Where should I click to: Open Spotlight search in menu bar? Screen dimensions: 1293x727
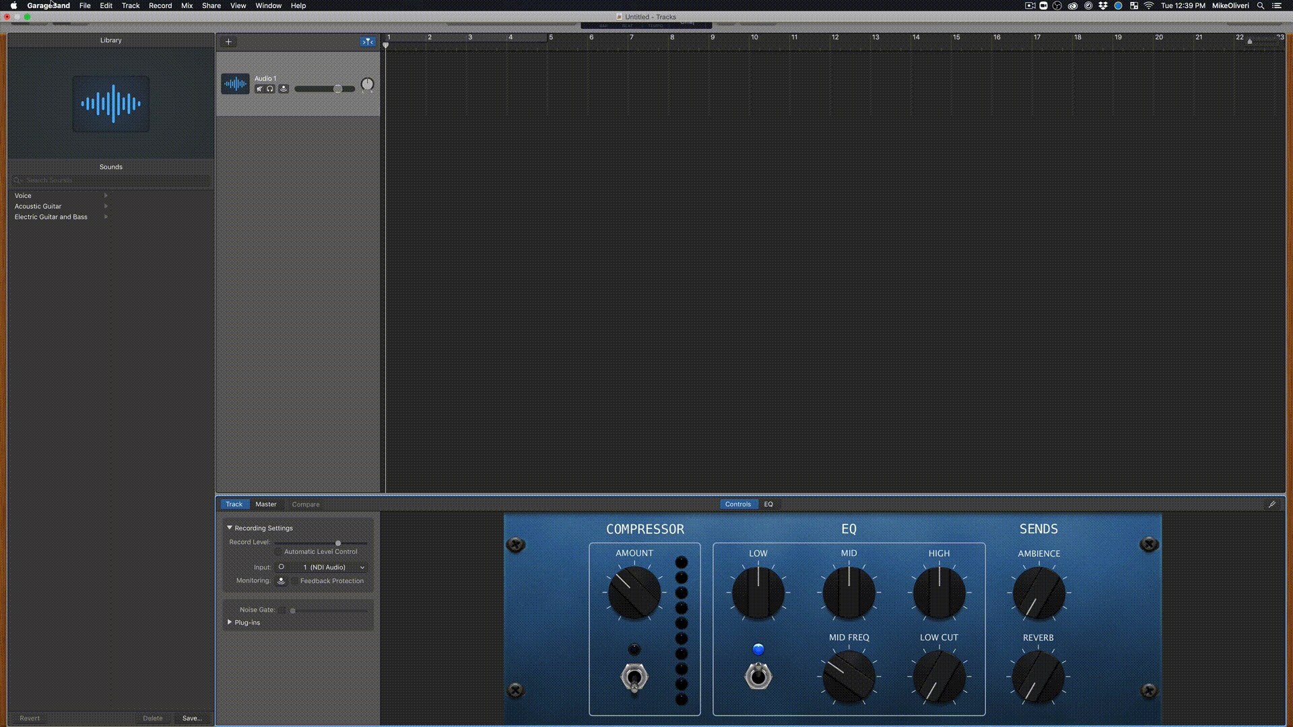point(1260,5)
